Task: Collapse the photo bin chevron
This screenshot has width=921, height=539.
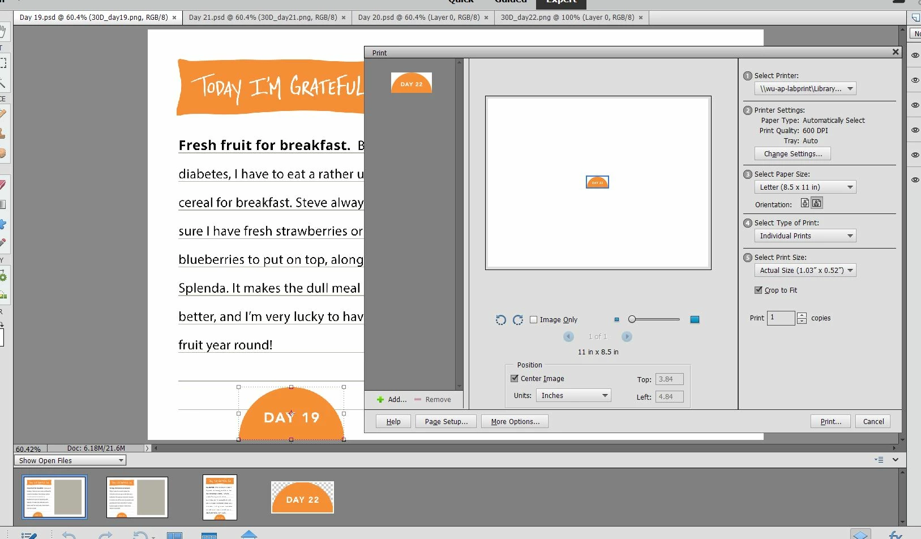Action: click(896, 460)
